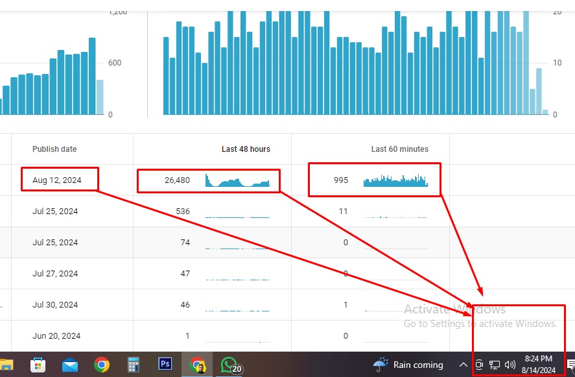Open the clock showing 8:24 PM
Screen dimensions: 575x377
point(539,364)
